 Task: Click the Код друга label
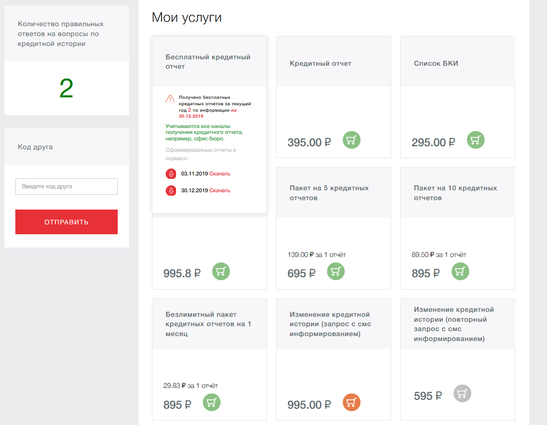tap(35, 147)
